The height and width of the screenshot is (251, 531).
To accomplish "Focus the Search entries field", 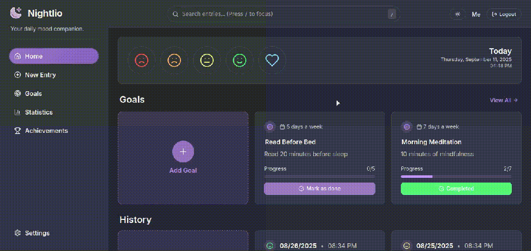I will pyautogui.click(x=280, y=14).
